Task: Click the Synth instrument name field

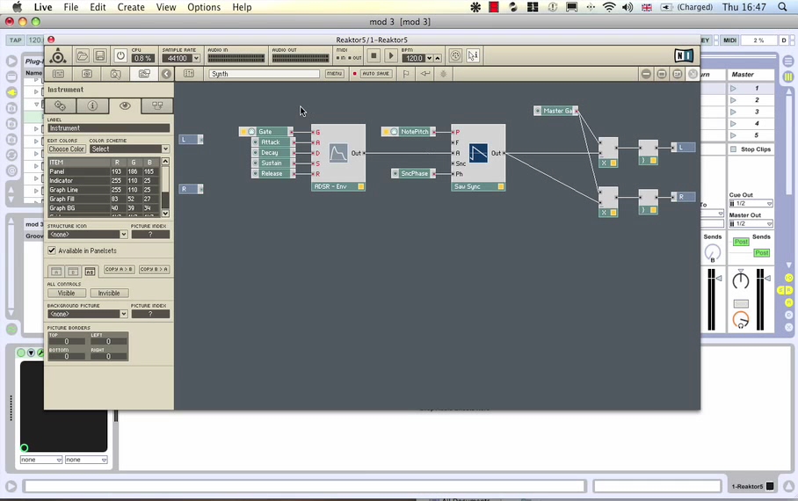Action: pyautogui.click(x=265, y=74)
